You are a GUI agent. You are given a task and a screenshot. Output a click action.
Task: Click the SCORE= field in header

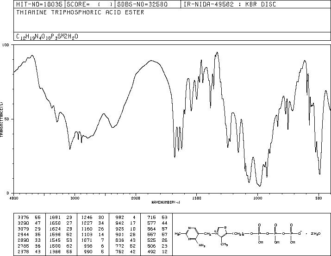click(90, 4)
